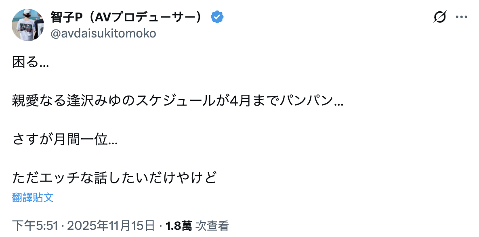Click the first tweet line 困る...
This screenshot has width=479, height=237.
[30, 62]
